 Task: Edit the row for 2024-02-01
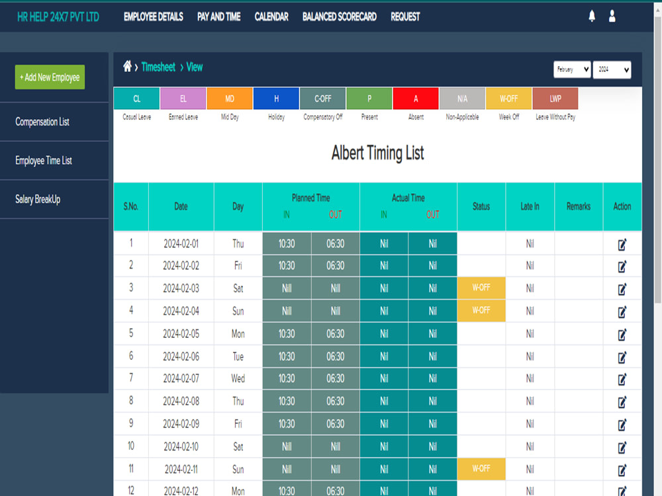click(622, 244)
